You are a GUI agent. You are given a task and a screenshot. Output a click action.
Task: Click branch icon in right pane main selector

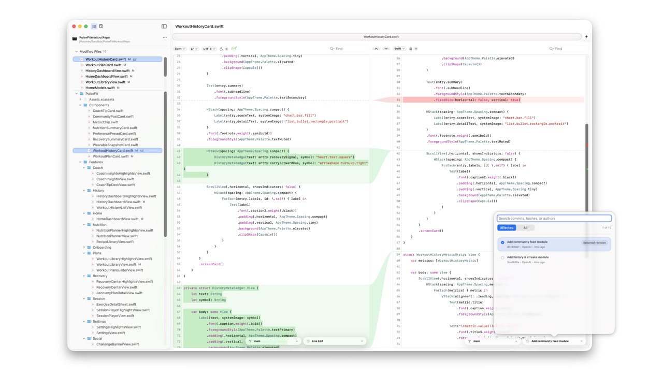coord(470,341)
